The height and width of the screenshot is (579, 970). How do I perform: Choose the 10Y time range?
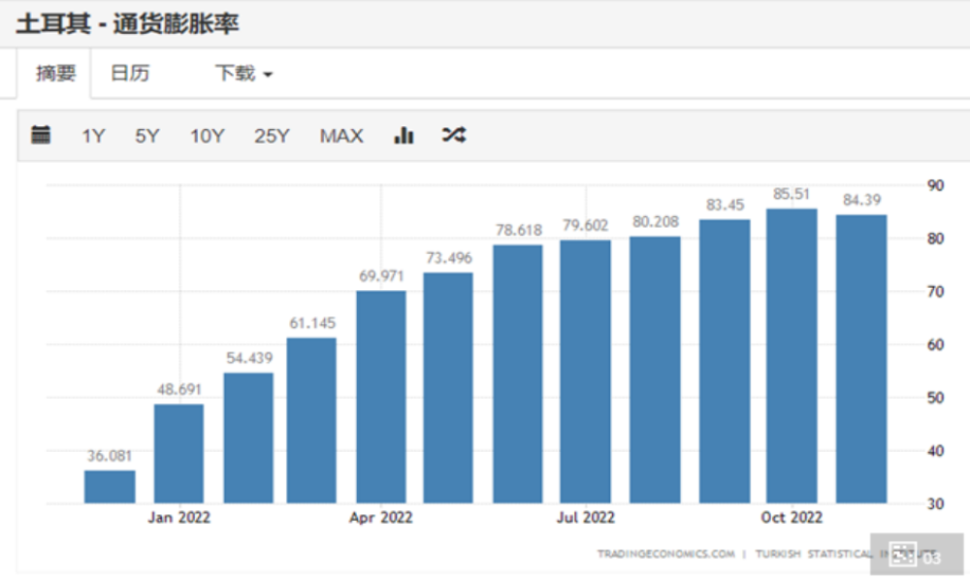207,136
